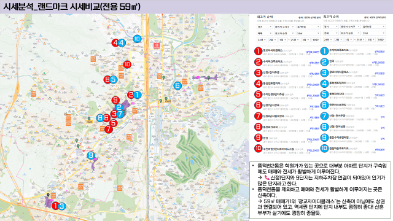Screen dimensions: 393x221
Task: Click the 10억4,500만 price link
Action: [x=313, y=52]
